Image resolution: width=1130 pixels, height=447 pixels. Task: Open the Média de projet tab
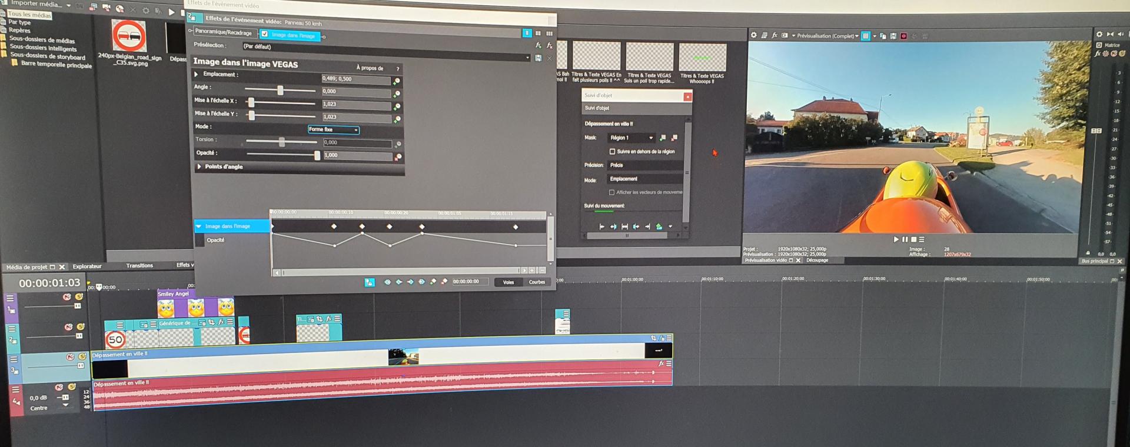pyautogui.click(x=26, y=267)
